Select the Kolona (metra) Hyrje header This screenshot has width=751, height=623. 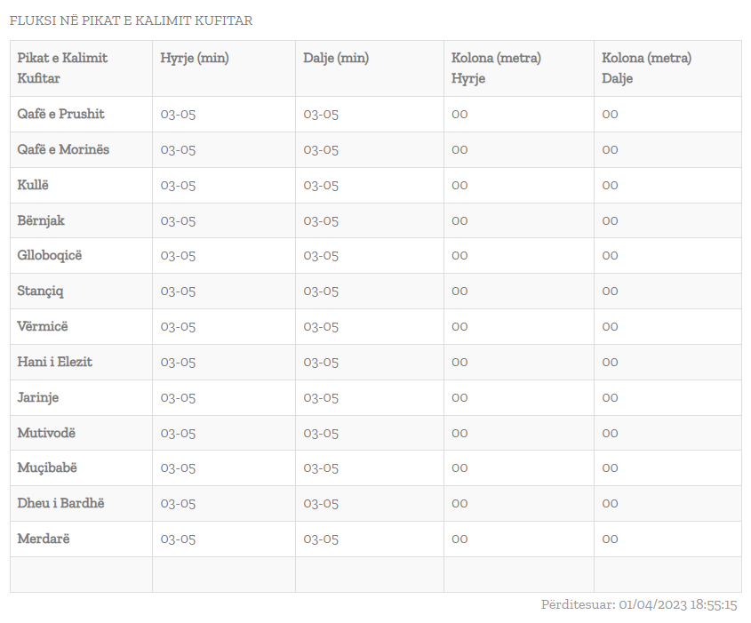click(x=496, y=68)
